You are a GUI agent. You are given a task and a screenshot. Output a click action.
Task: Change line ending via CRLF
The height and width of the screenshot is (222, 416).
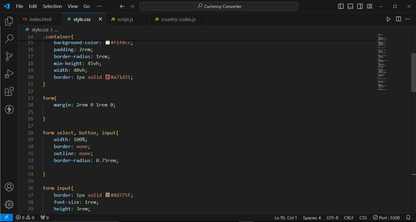pyautogui.click(x=349, y=218)
